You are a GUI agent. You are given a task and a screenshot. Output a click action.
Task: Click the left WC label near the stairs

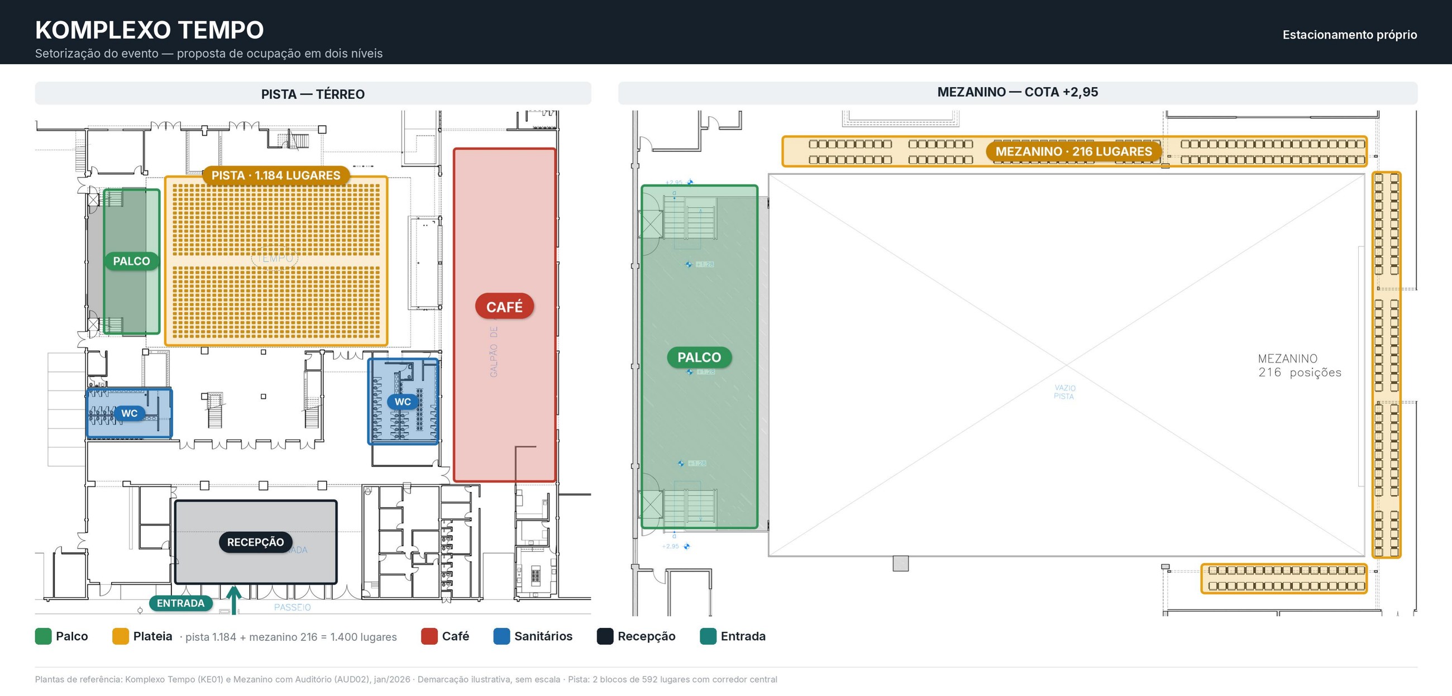pyautogui.click(x=130, y=413)
